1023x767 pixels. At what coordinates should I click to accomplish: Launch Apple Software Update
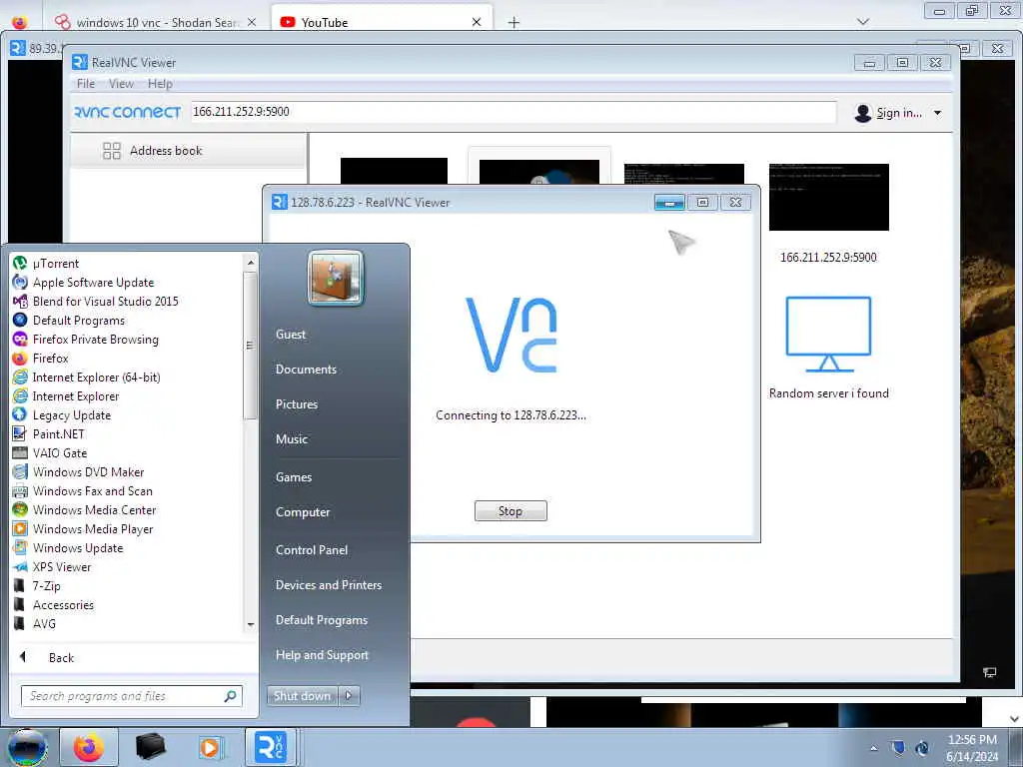pyautogui.click(x=93, y=283)
